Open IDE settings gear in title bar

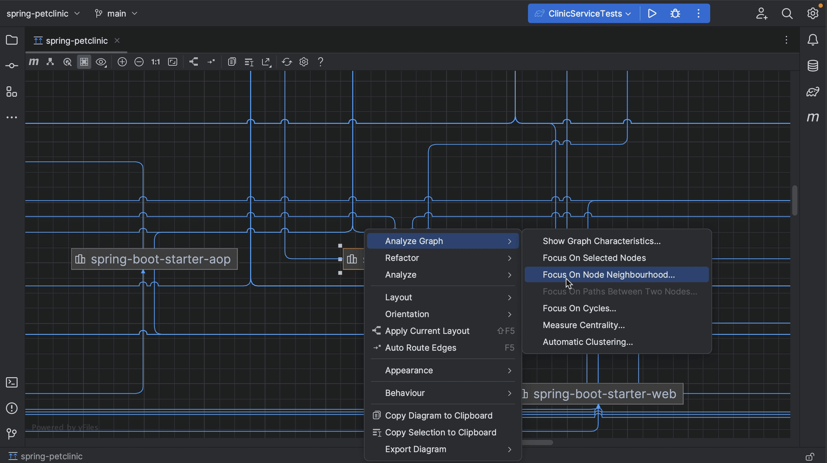[x=813, y=14]
